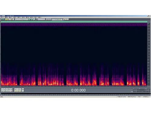This screenshot has height=113, width=151.
Task: Click the green range bar above spectrogram
Action: coord(74,22)
